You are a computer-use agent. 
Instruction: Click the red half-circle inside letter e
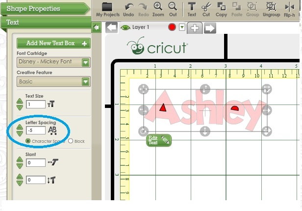235,108
